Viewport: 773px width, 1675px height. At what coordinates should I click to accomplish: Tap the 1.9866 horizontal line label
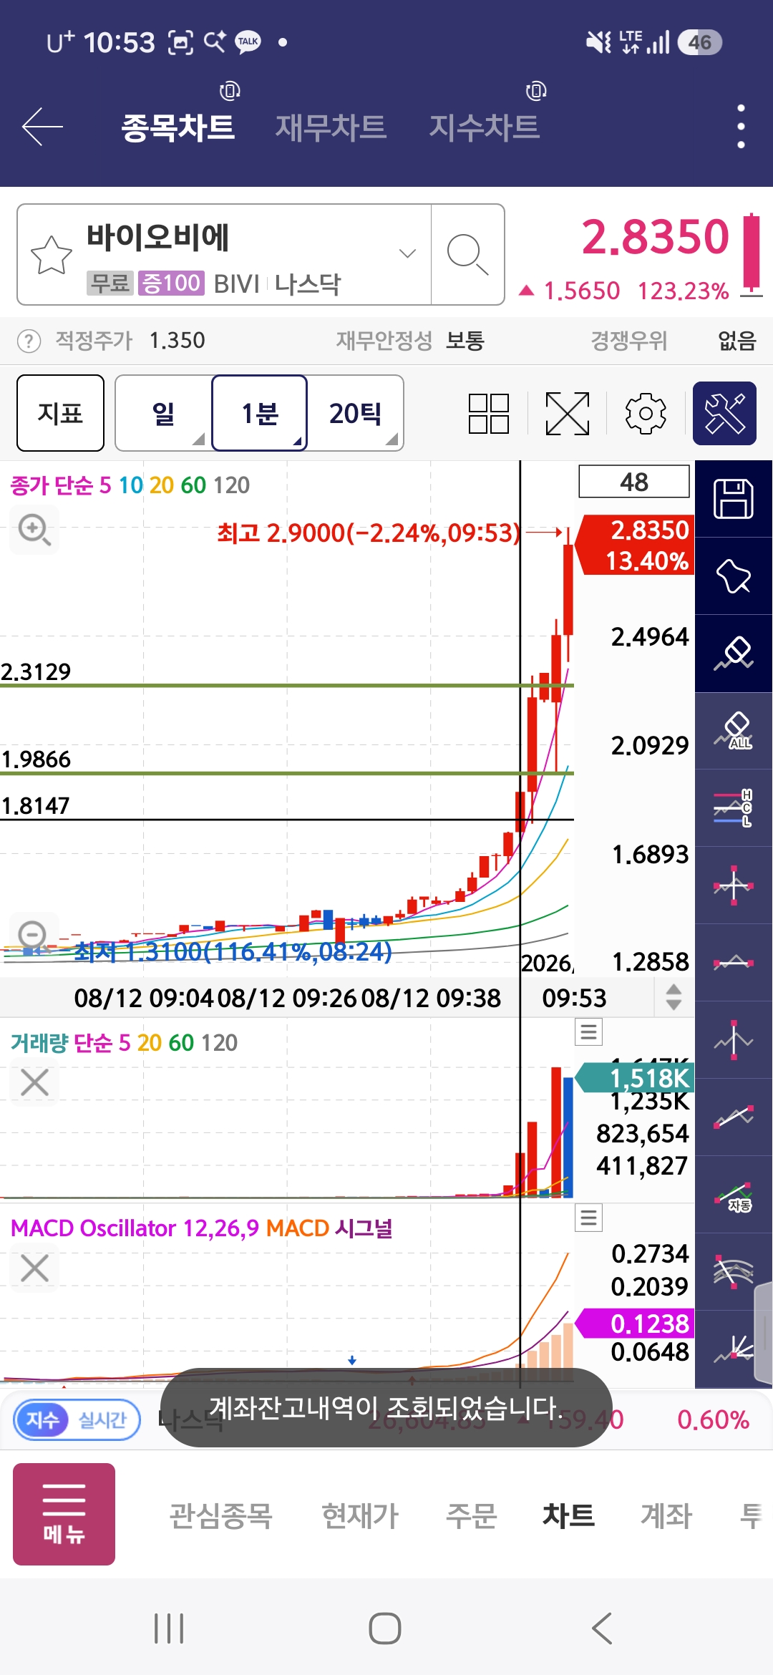pos(36,759)
